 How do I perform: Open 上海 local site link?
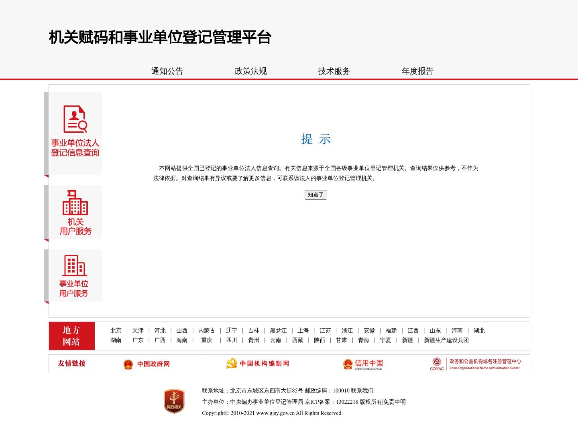(303, 331)
